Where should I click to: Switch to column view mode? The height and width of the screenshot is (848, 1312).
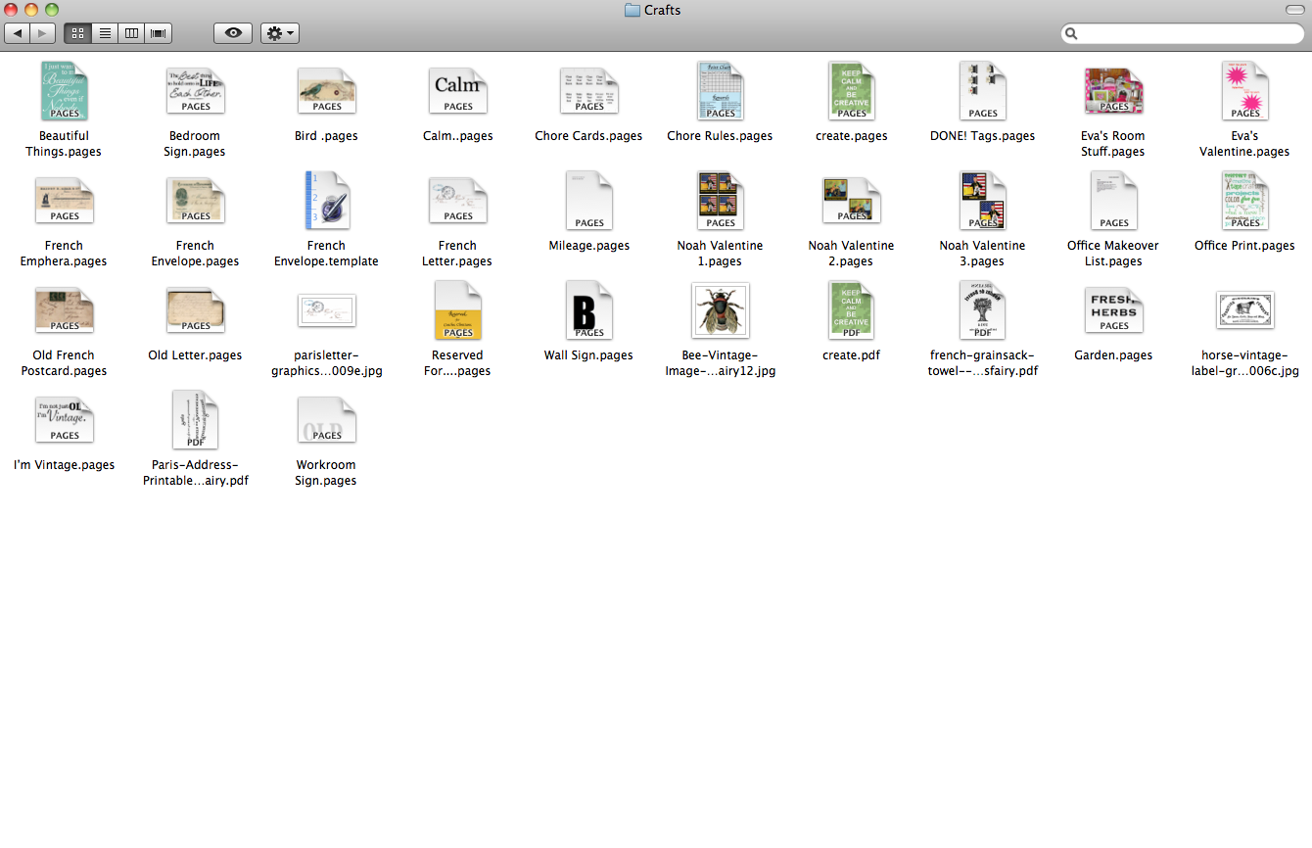pyautogui.click(x=130, y=33)
